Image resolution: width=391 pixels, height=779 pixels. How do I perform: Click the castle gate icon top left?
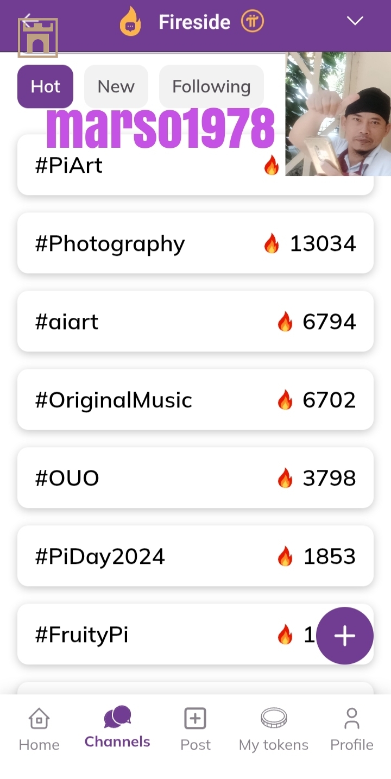(x=37, y=37)
